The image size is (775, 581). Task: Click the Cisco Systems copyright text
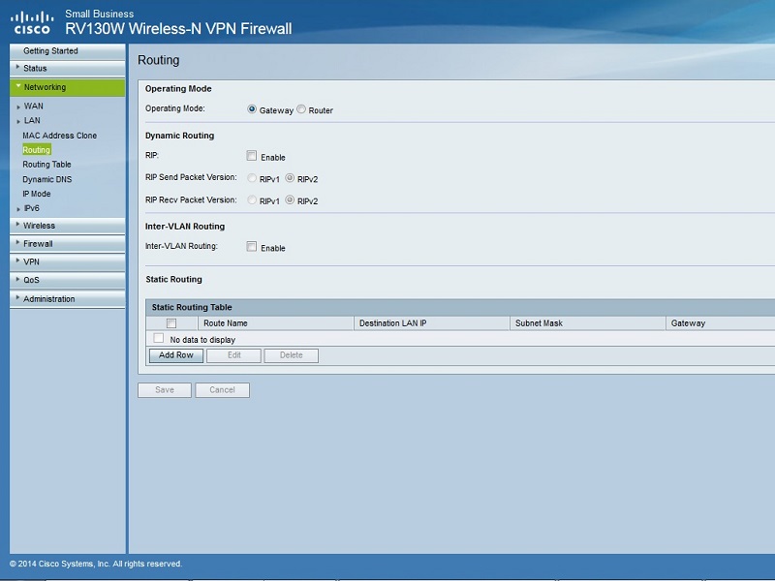pyautogui.click(x=96, y=564)
